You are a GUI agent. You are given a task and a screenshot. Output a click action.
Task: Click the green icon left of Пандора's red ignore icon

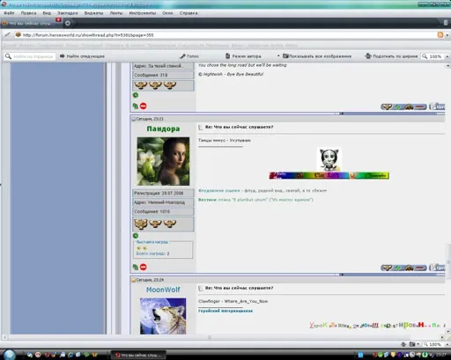coord(136,268)
